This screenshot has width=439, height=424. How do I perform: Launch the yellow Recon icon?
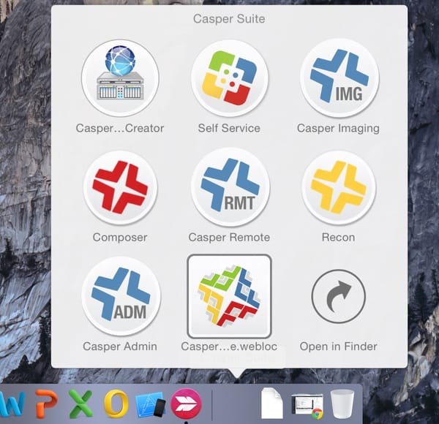coord(339,187)
